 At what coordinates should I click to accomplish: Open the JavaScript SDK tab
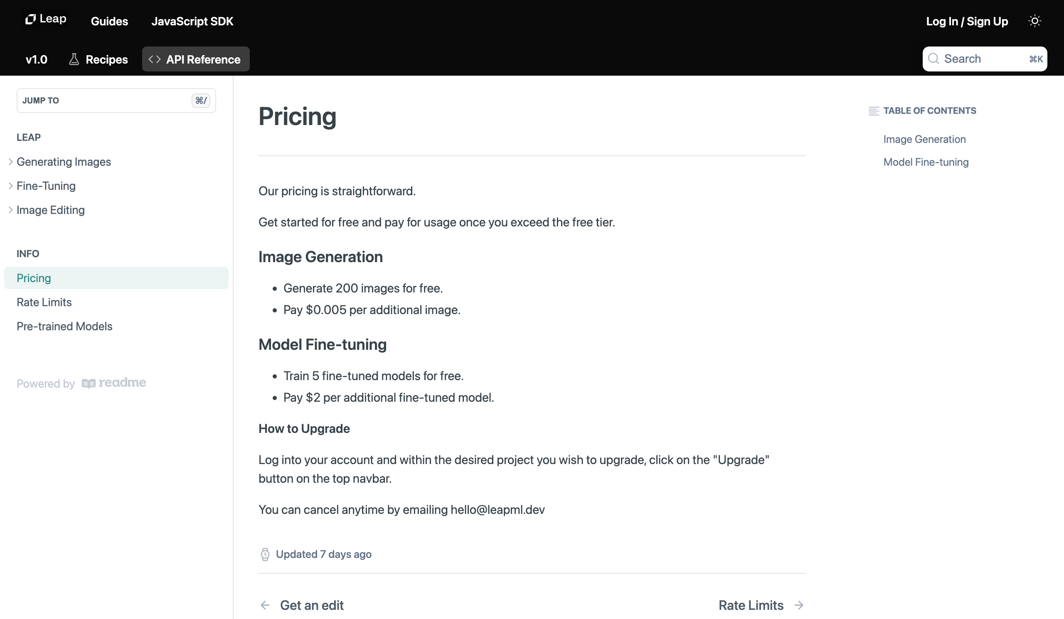coord(192,21)
